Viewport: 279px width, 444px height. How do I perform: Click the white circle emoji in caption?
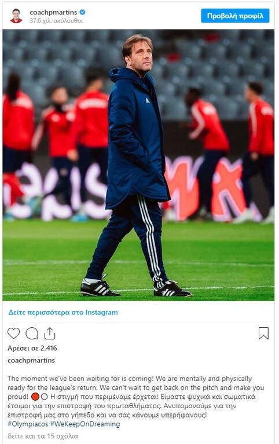click(44, 397)
